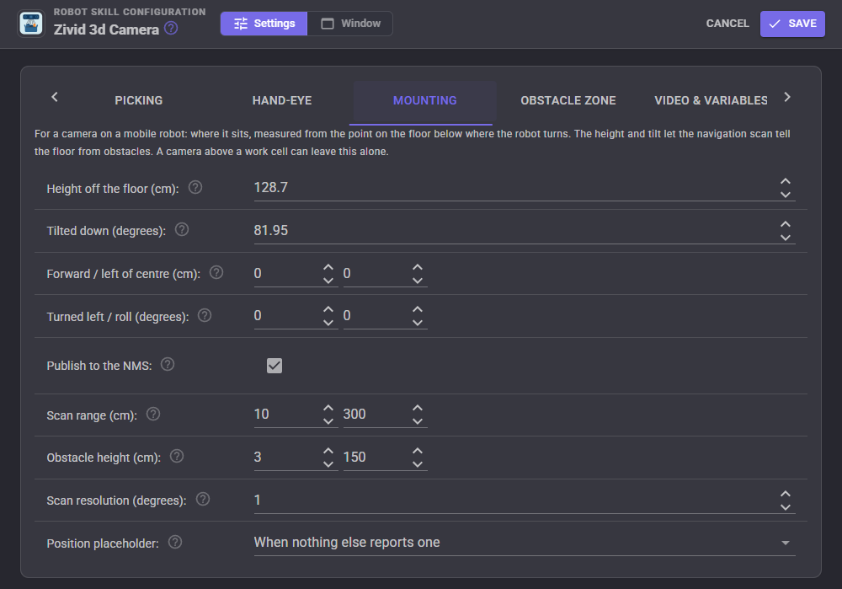The height and width of the screenshot is (589, 842).
Task: Switch to the Picking tab
Action: click(x=139, y=100)
